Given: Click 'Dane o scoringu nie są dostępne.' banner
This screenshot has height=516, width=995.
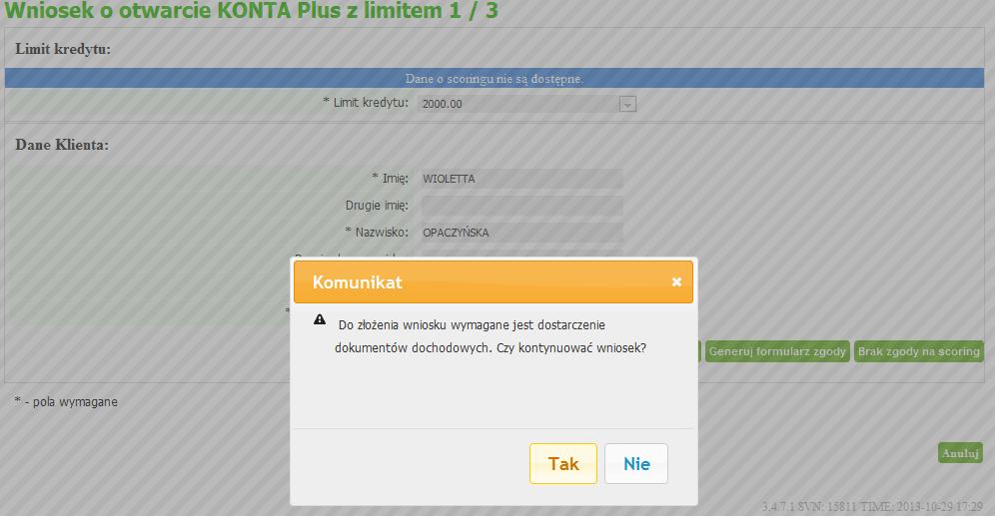Looking at the screenshot, I should [x=495, y=79].
